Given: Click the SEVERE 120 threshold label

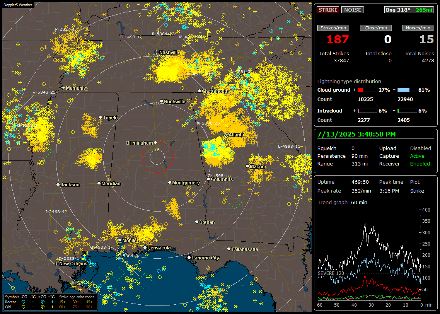Looking at the screenshot, I should tap(331, 273).
